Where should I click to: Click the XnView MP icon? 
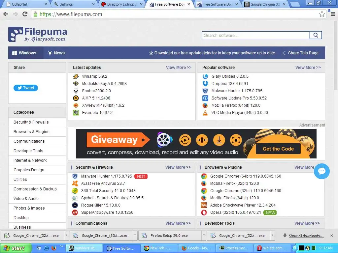click(76, 105)
